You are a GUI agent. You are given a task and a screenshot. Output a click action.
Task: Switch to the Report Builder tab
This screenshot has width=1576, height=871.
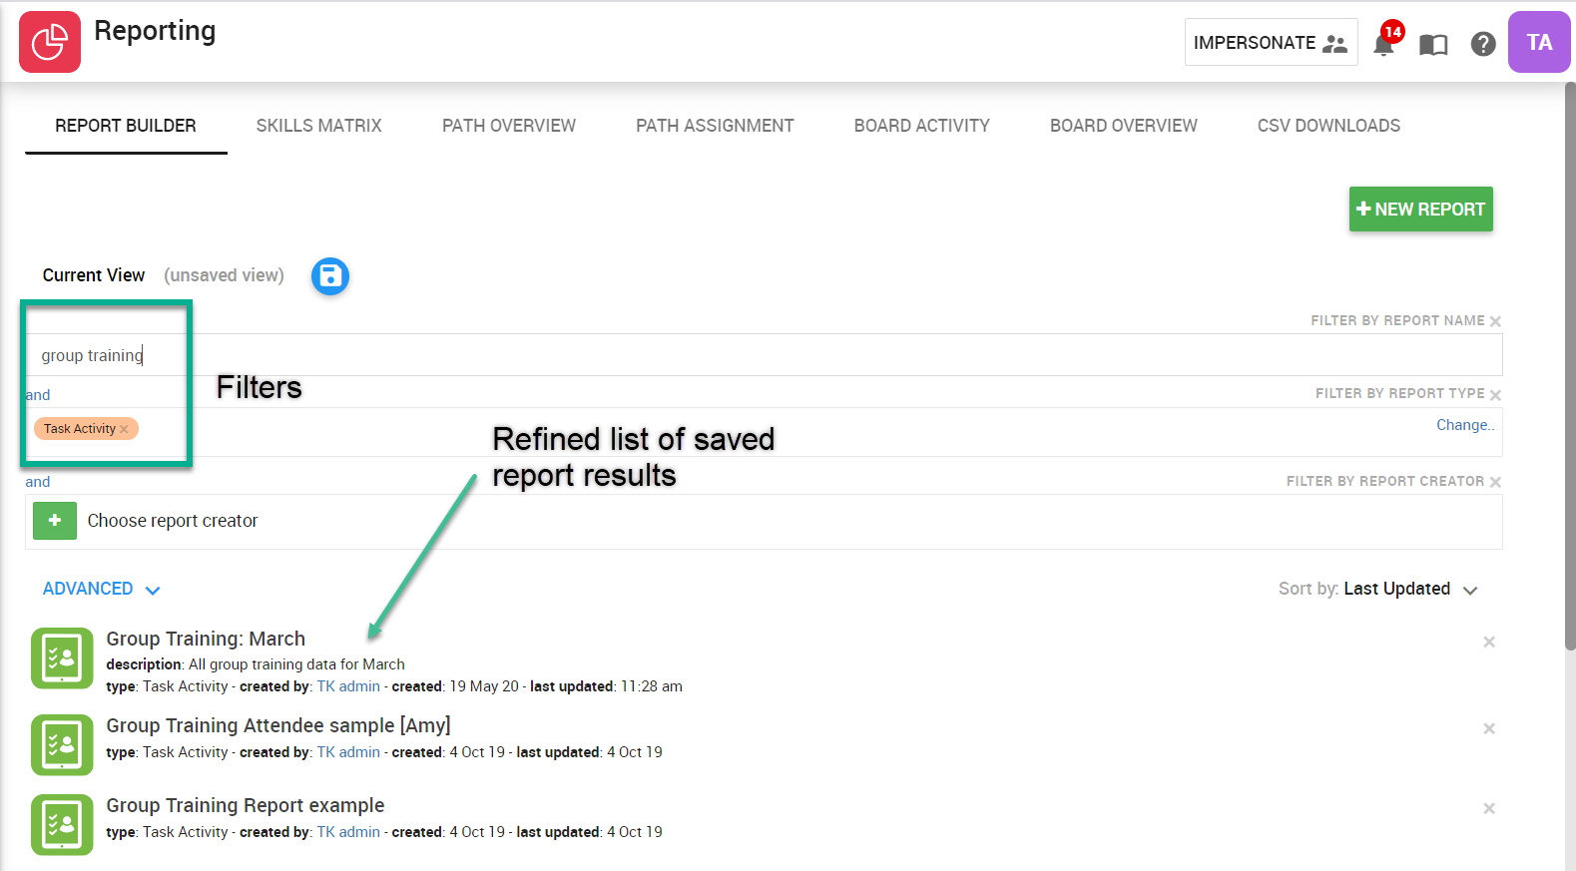pyautogui.click(x=126, y=126)
